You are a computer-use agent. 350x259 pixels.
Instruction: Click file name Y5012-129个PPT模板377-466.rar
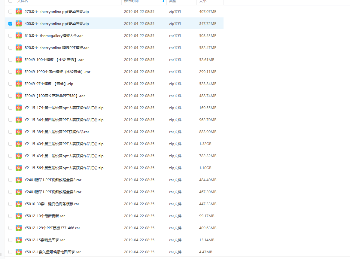[x=53, y=228]
